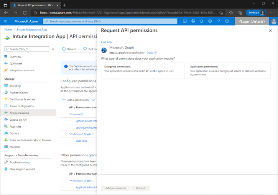Click the blue info icon in the banner

coord(66,66)
